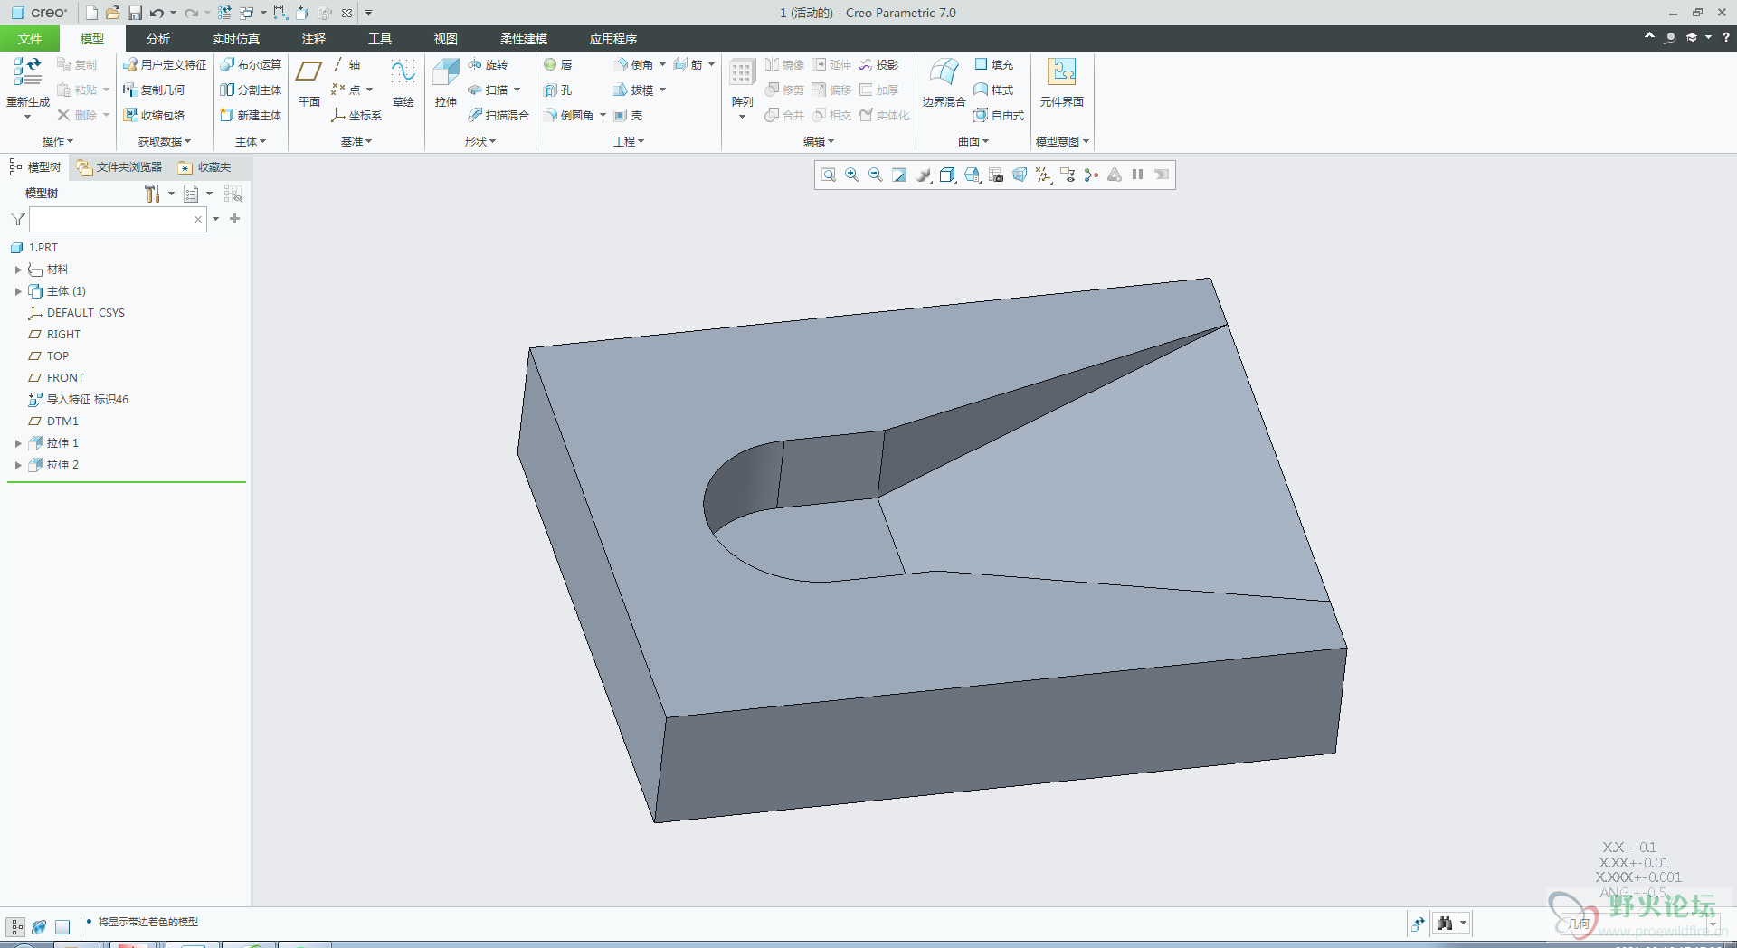Open the 工程 group dropdown
The width and height of the screenshot is (1737, 948).
click(x=629, y=141)
